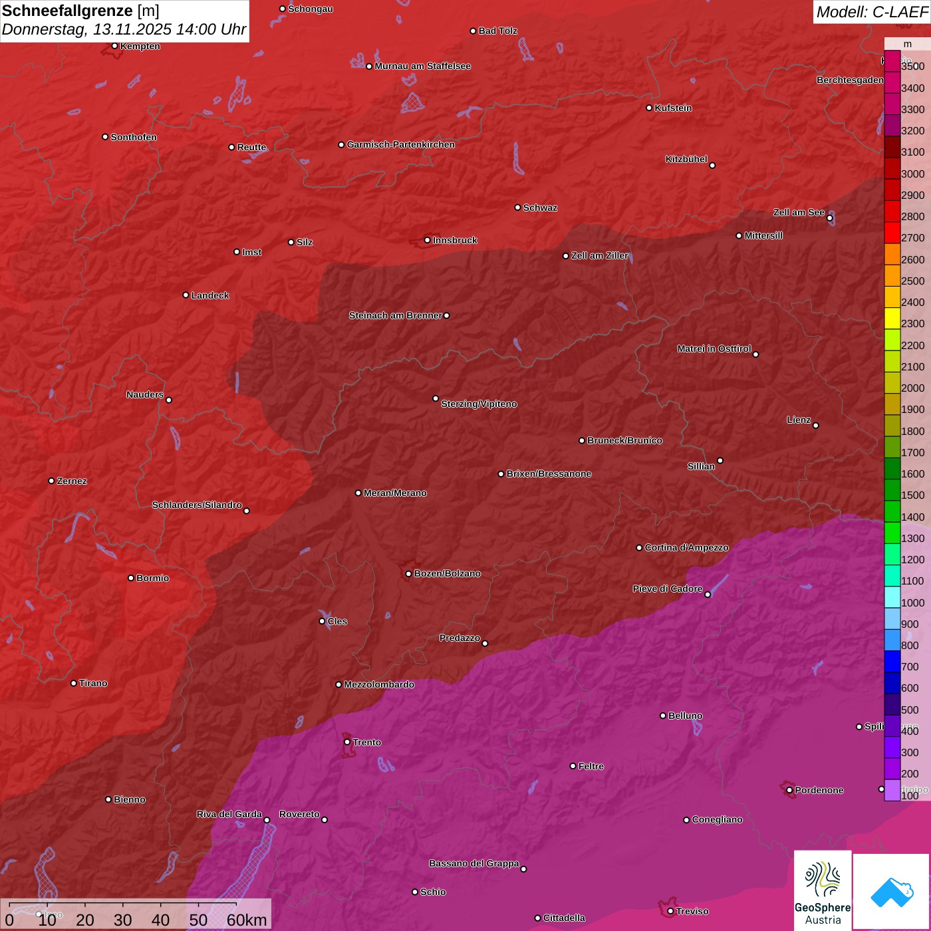Click the Mittersill label
The image size is (931, 931).
(763, 236)
